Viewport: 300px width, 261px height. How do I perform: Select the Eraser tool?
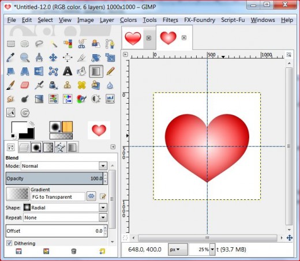(x=25, y=85)
